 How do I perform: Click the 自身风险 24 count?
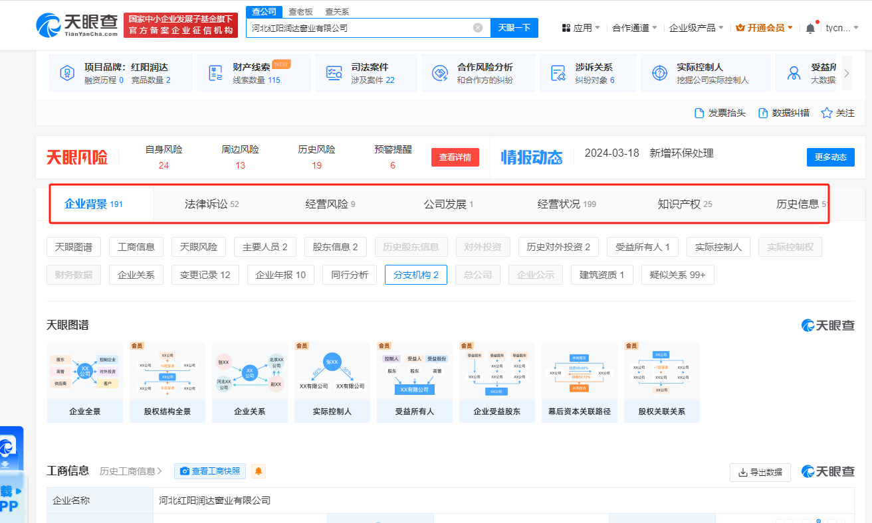click(x=163, y=165)
